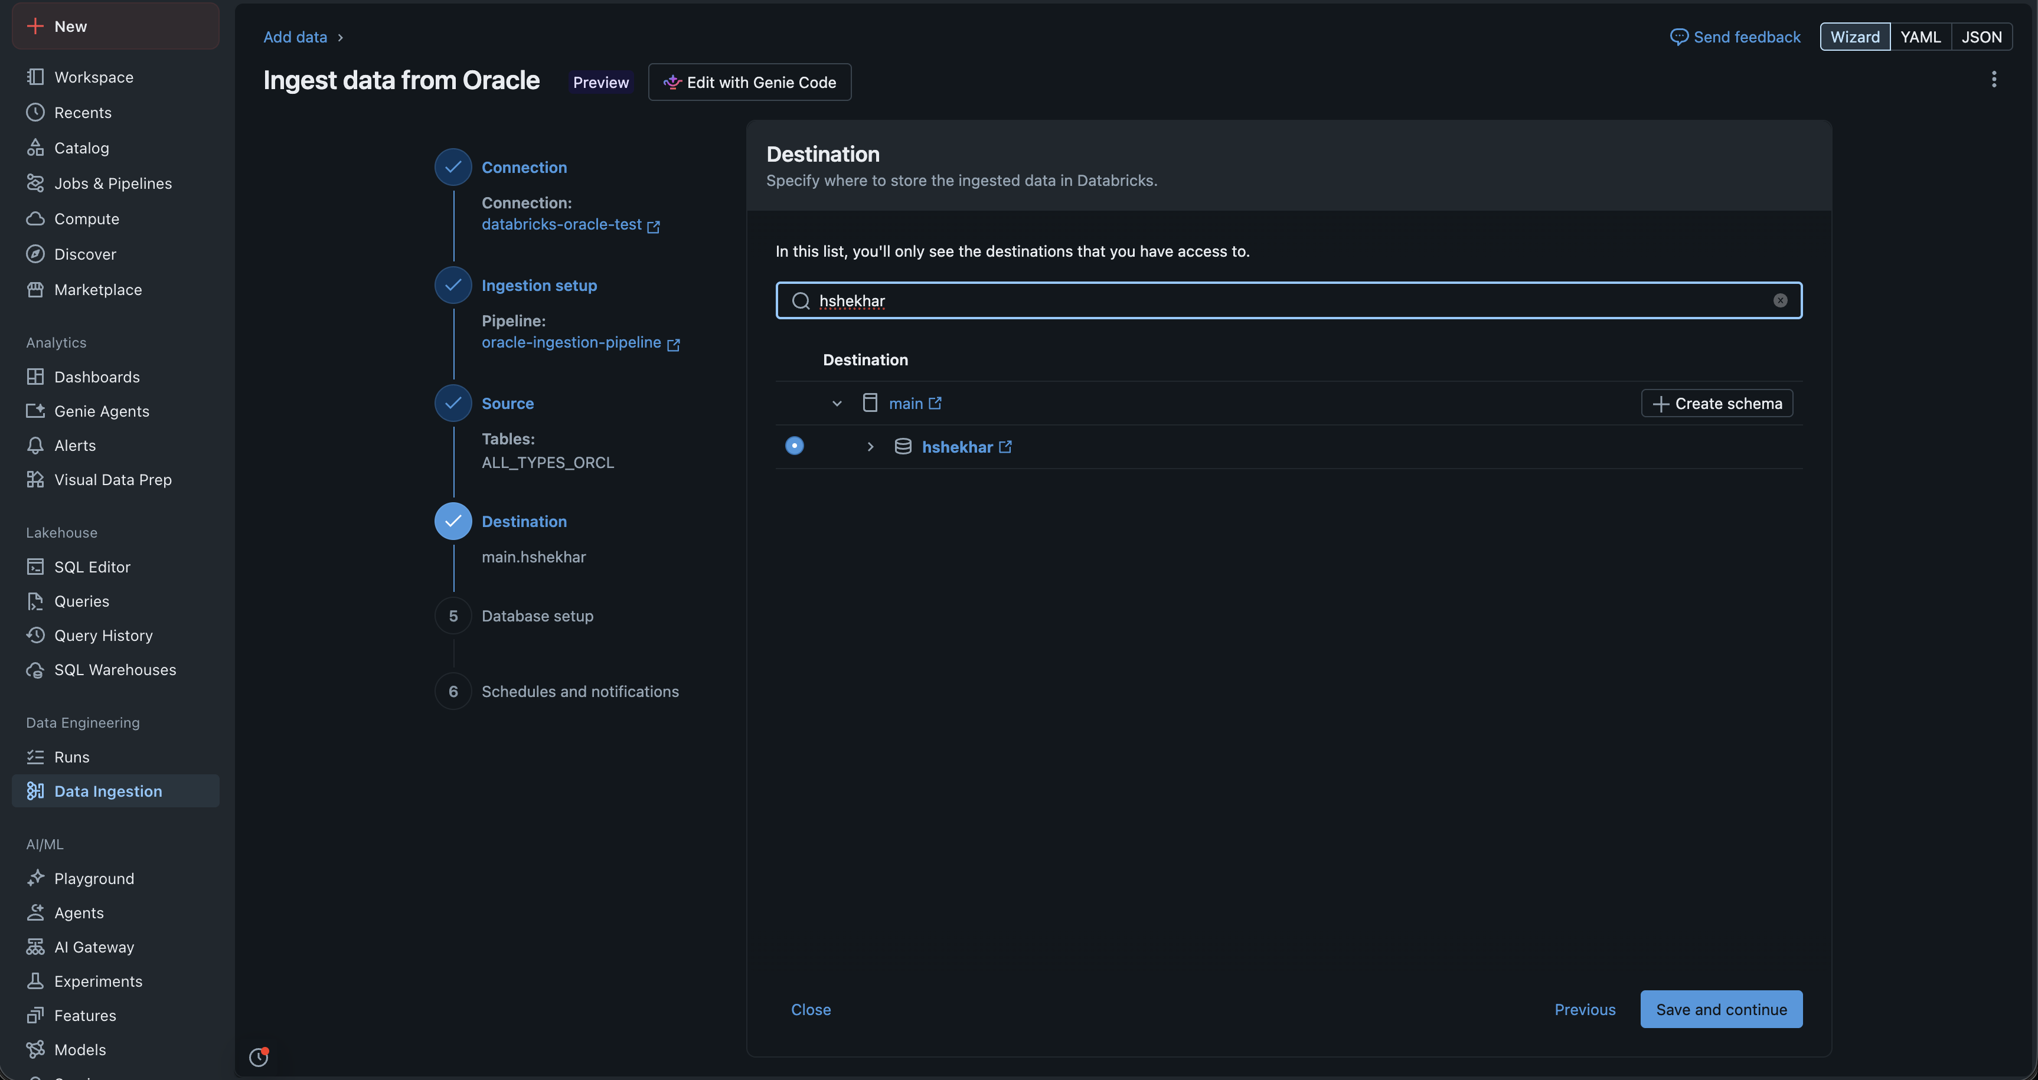Click Send feedback link

1735,37
